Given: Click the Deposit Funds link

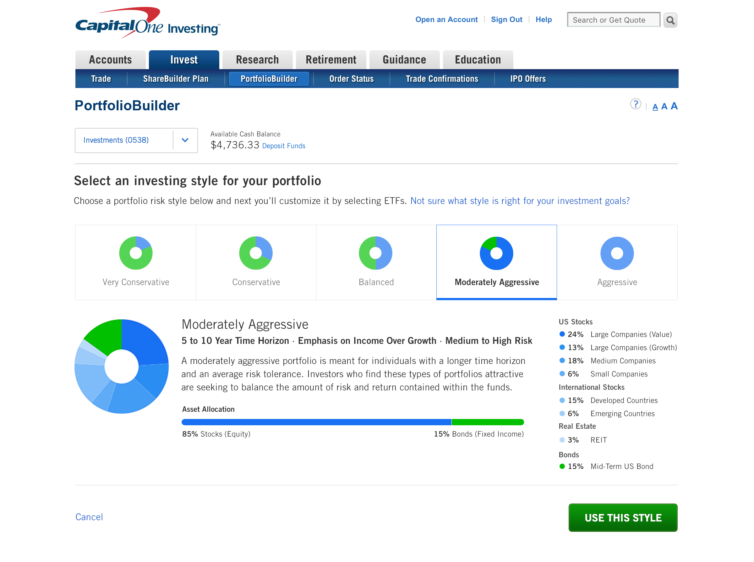Looking at the screenshot, I should [283, 146].
